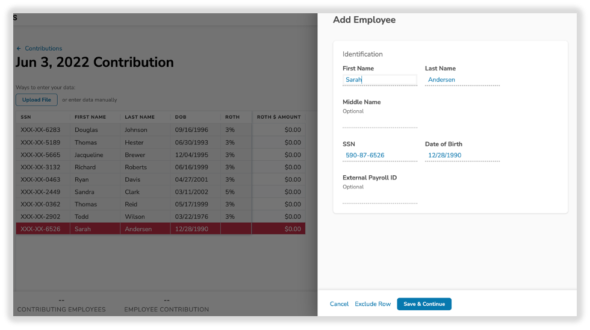Click the back arrow beside Contributions
590x330 pixels.
[19, 49]
